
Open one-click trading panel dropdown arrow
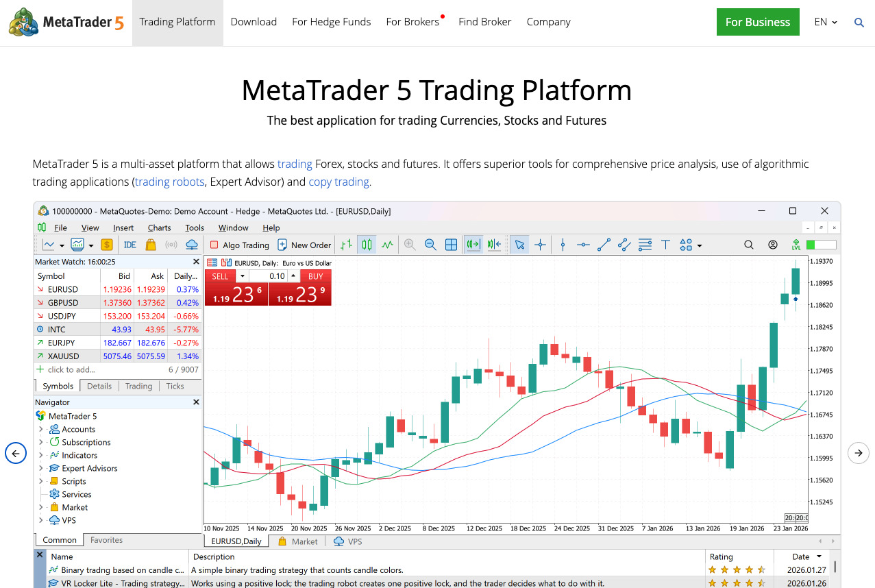(x=241, y=276)
